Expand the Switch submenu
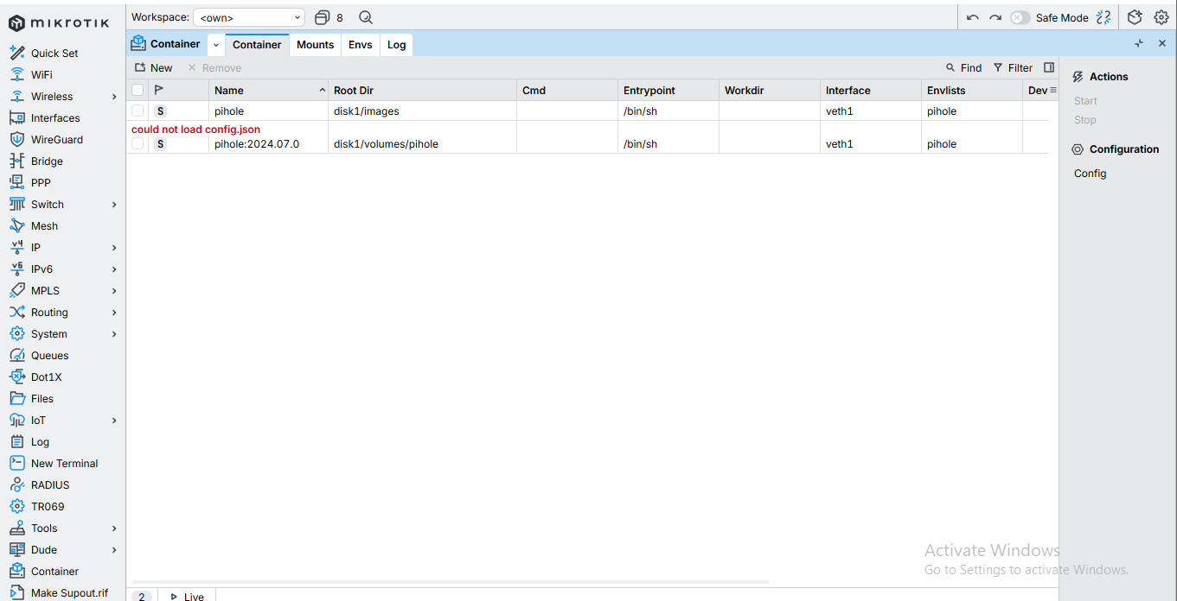Screen dimensions: 1177x601 (114, 205)
